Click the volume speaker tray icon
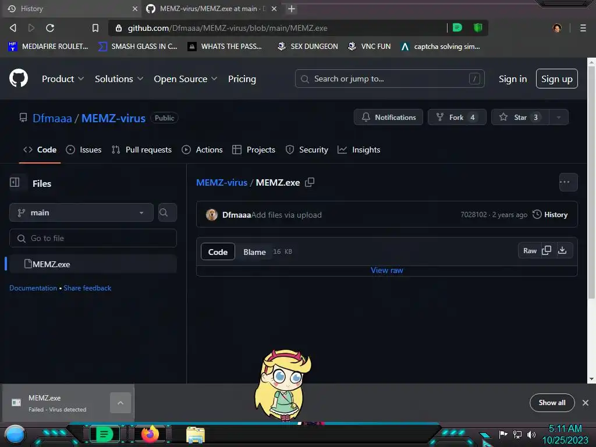 (531, 434)
